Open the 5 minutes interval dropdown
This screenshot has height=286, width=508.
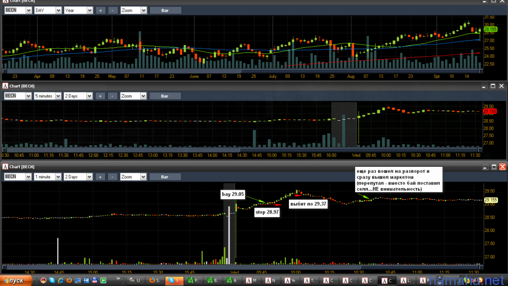pyautogui.click(x=47, y=96)
